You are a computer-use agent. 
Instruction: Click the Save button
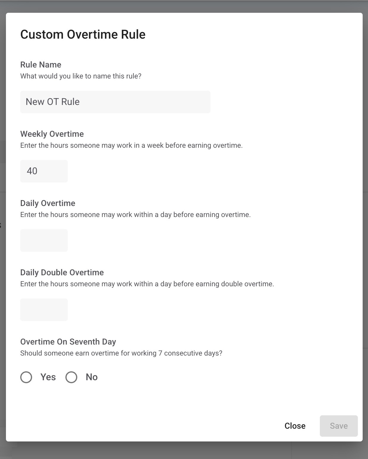coord(339,426)
